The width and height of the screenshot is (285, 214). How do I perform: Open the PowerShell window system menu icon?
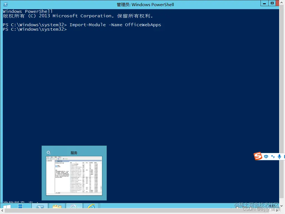point(6,4)
